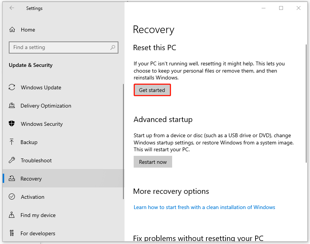Type in the Find a setting box
310x244 pixels.
(x=59, y=48)
